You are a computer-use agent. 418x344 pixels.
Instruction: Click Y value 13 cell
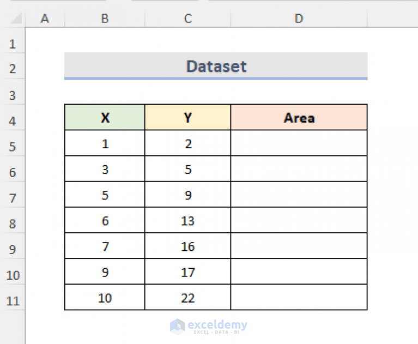point(187,220)
